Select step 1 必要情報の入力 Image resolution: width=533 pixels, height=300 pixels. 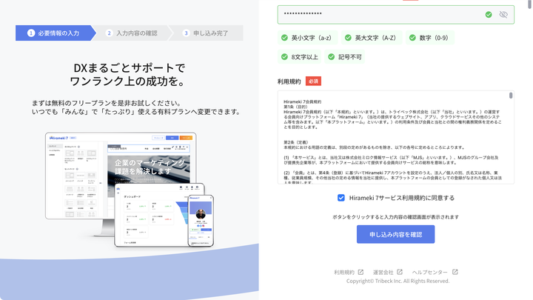coord(56,33)
